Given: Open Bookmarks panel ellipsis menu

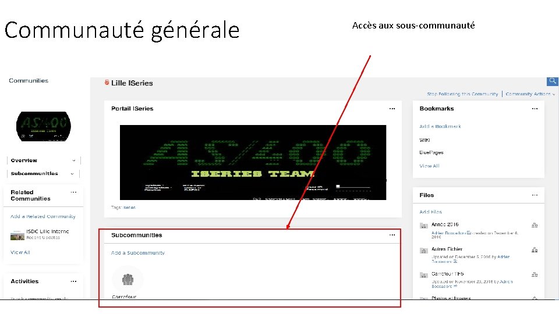Looking at the screenshot, I should coord(535,109).
